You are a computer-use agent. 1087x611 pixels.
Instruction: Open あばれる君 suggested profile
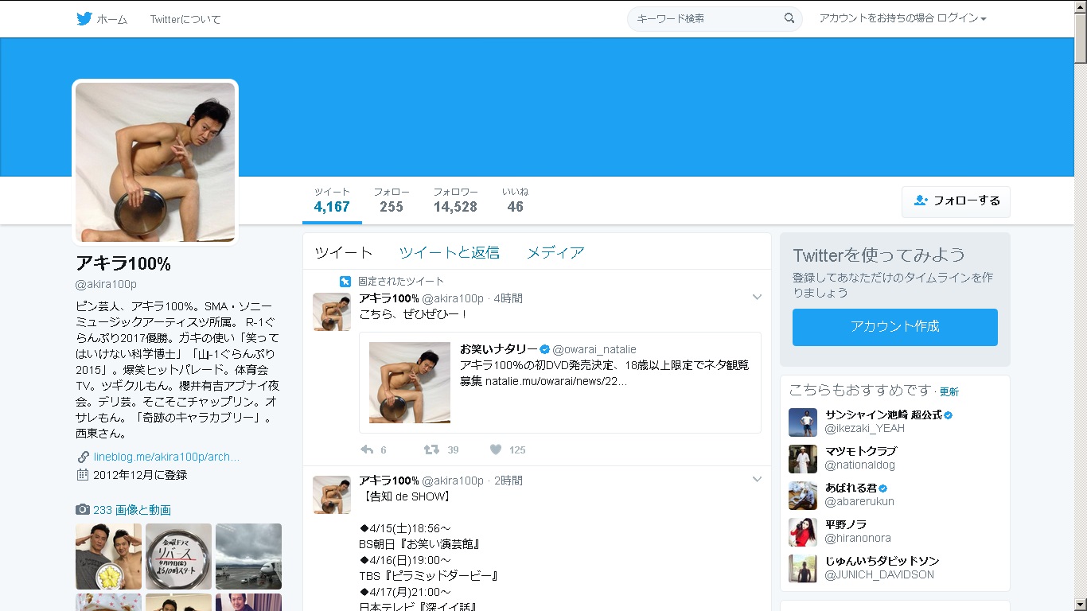(x=851, y=488)
